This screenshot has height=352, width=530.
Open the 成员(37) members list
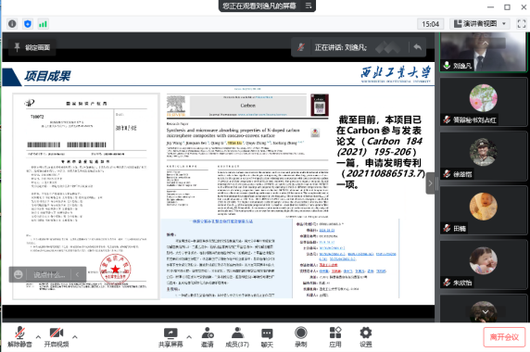[237, 337]
